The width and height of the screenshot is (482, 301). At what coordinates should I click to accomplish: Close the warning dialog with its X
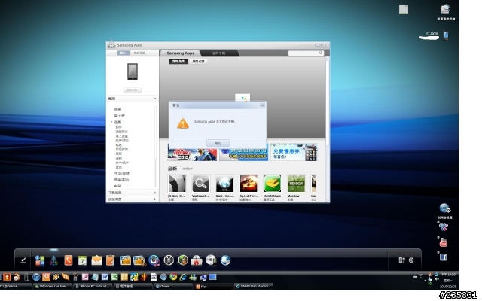tap(262, 105)
